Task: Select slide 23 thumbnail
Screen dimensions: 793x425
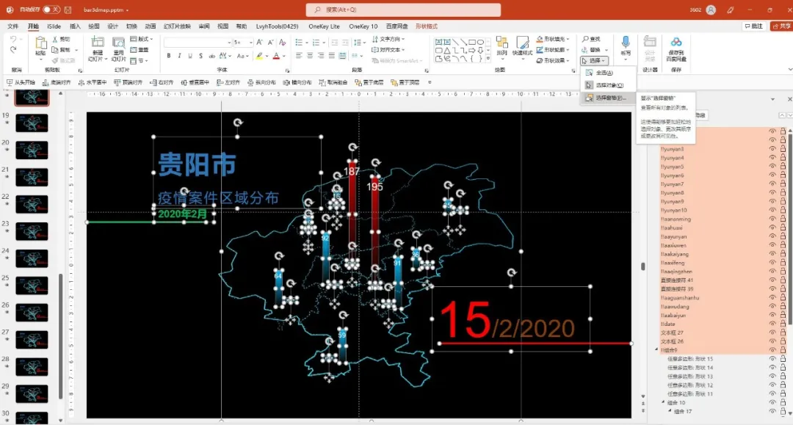Action: [x=32, y=231]
